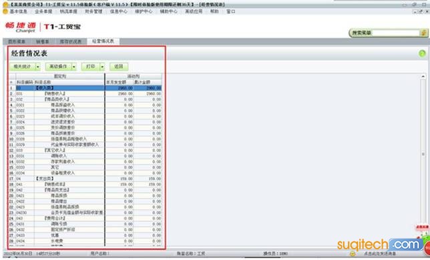
Task: Select the 优惠 row
Action: click(85, 235)
